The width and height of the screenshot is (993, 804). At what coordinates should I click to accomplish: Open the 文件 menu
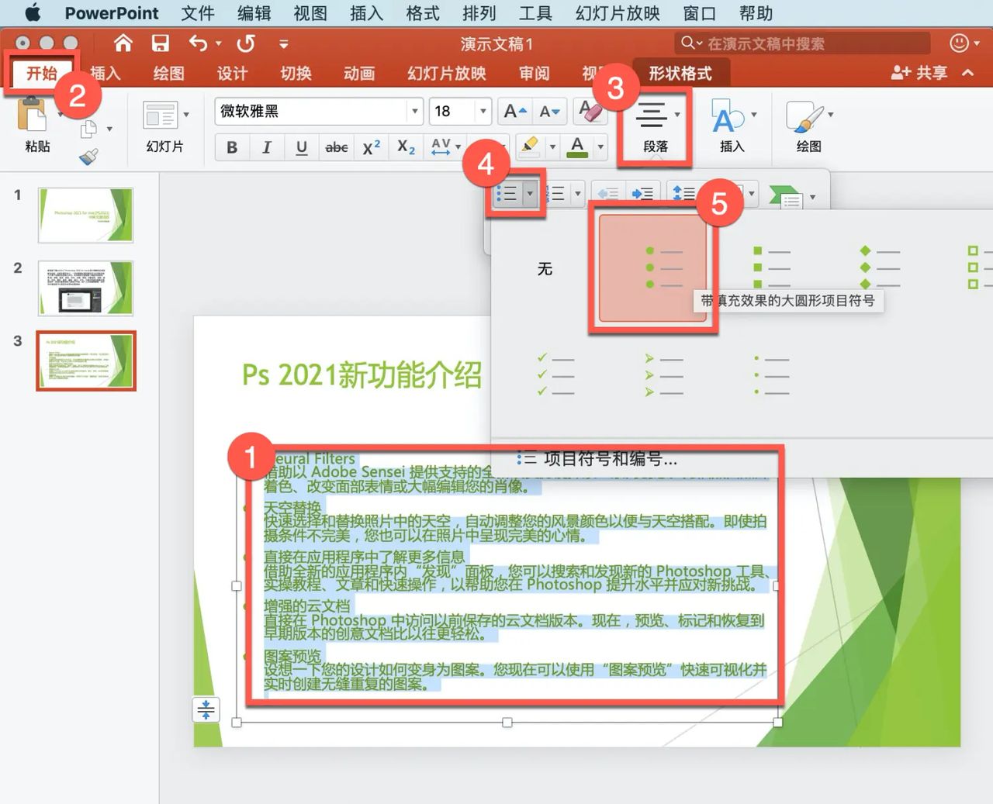click(198, 13)
